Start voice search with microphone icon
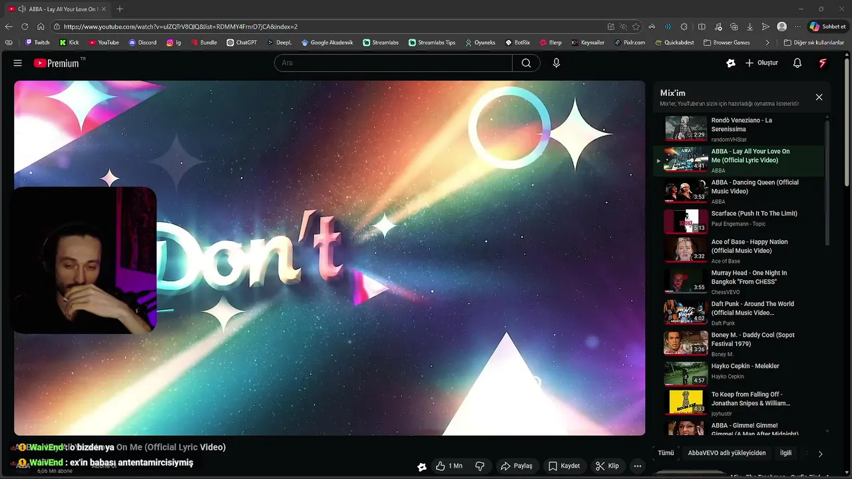 556,63
